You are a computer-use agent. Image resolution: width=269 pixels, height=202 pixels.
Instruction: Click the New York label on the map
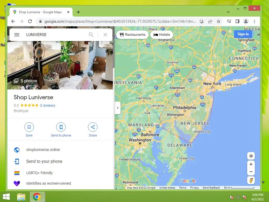(x=212, y=84)
